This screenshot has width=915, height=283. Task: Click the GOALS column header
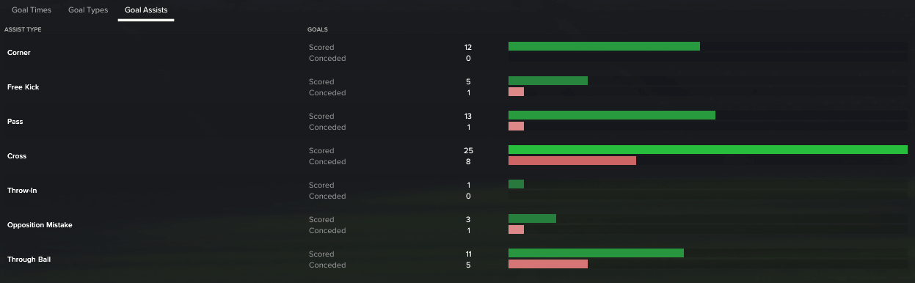click(x=318, y=29)
